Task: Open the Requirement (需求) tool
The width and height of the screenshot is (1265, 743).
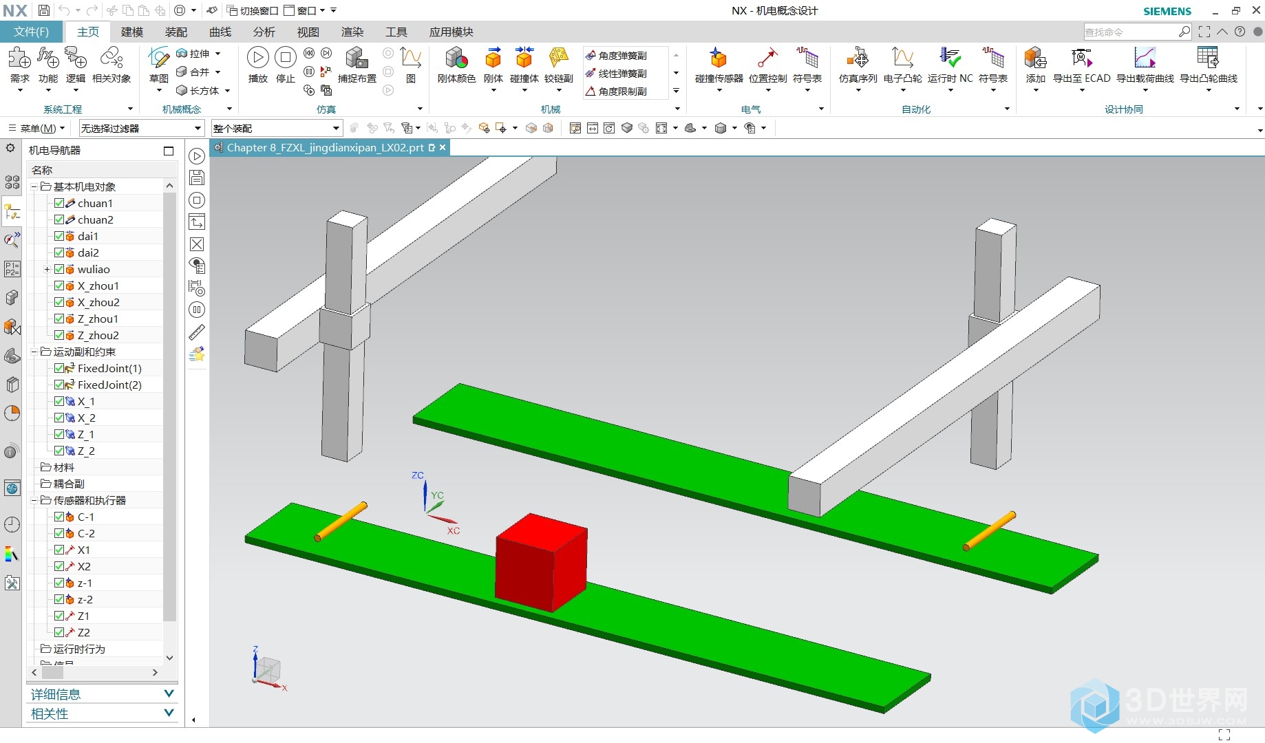Action: point(19,65)
